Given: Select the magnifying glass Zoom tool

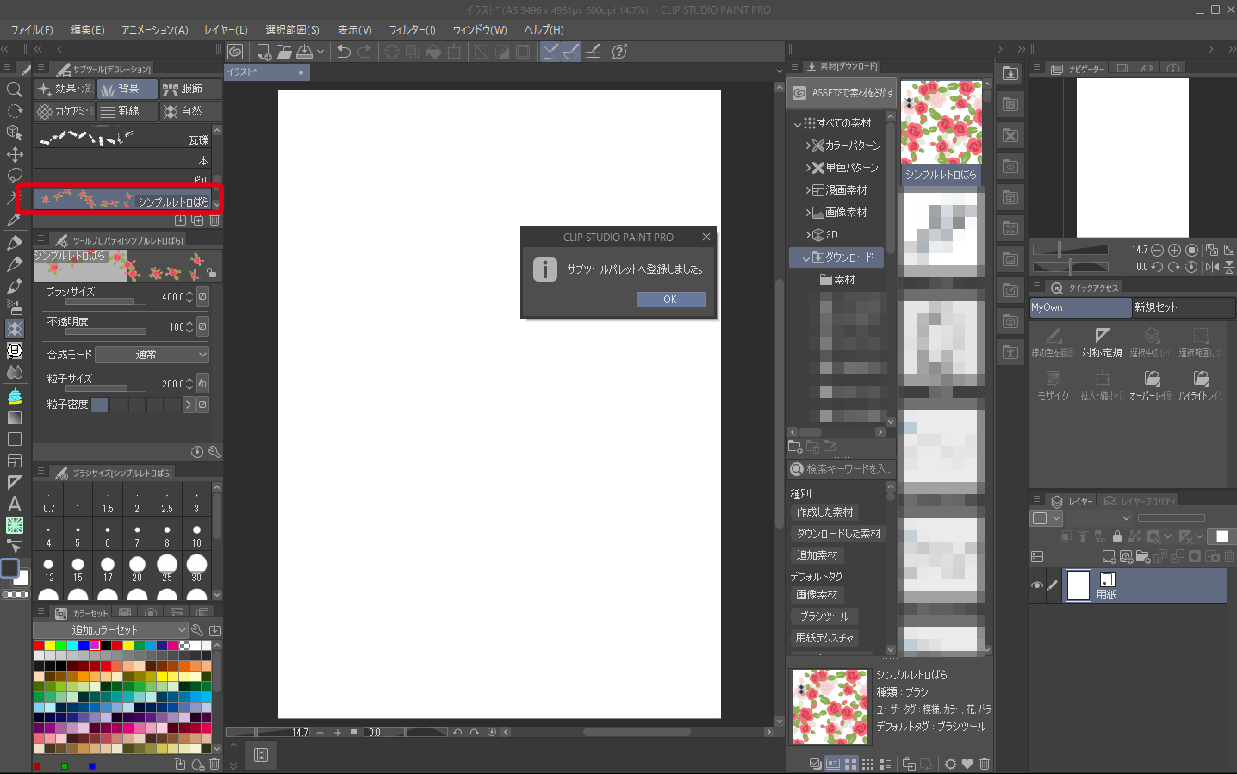Looking at the screenshot, I should [14, 90].
